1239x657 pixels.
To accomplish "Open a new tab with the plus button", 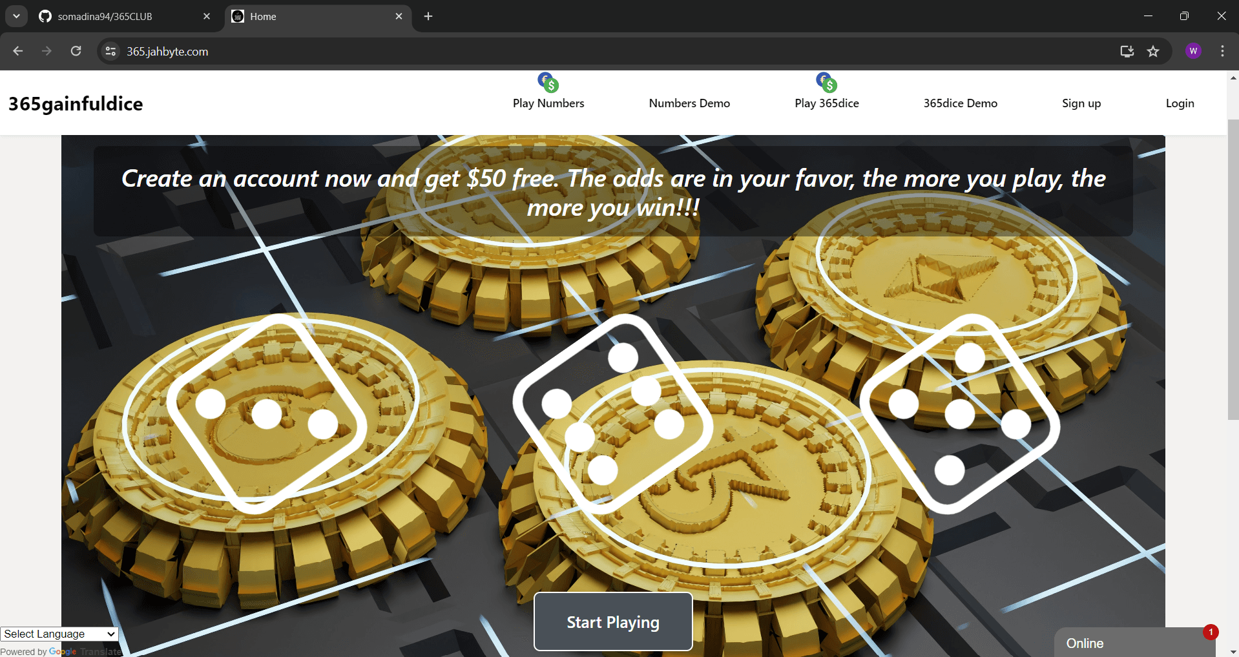I will coord(428,16).
